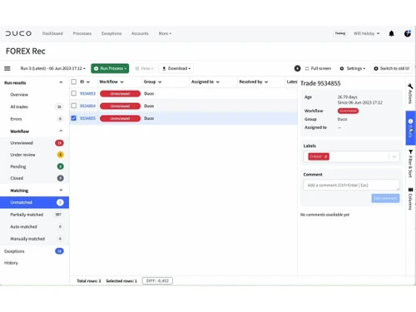This screenshot has width=416, height=312.
Task: Click the comment text field
Action: tap(351, 185)
